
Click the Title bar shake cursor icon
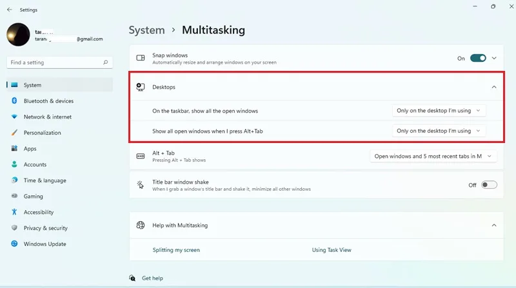click(141, 185)
